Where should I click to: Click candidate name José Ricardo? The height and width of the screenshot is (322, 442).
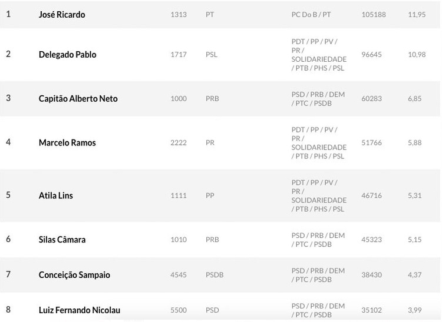point(62,15)
